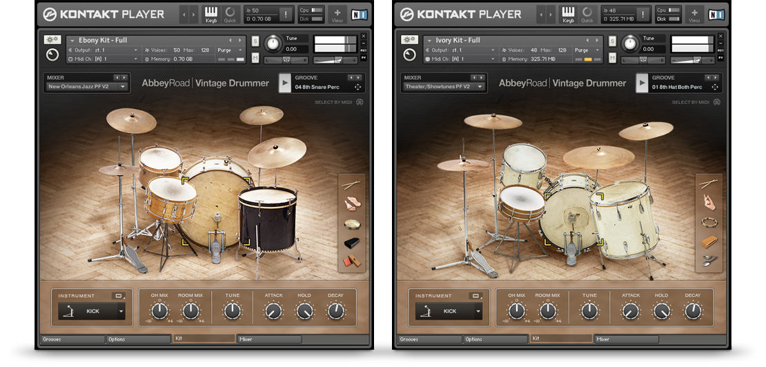Click panic exclamation button in Ebony Kit window
This screenshot has width=766, height=367.
(x=286, y=14)
